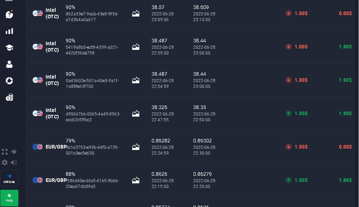The width and height of the screenshot is (359, 207).
Task: Click the right arrow sidebar icon
Action: pyautogui.click(x=14, y=152)
